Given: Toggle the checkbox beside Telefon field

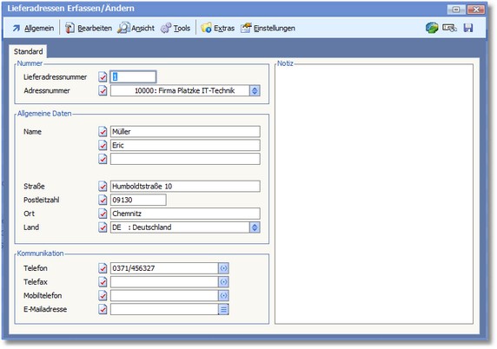Looking at the screenshot, I should tap(103, 268).
